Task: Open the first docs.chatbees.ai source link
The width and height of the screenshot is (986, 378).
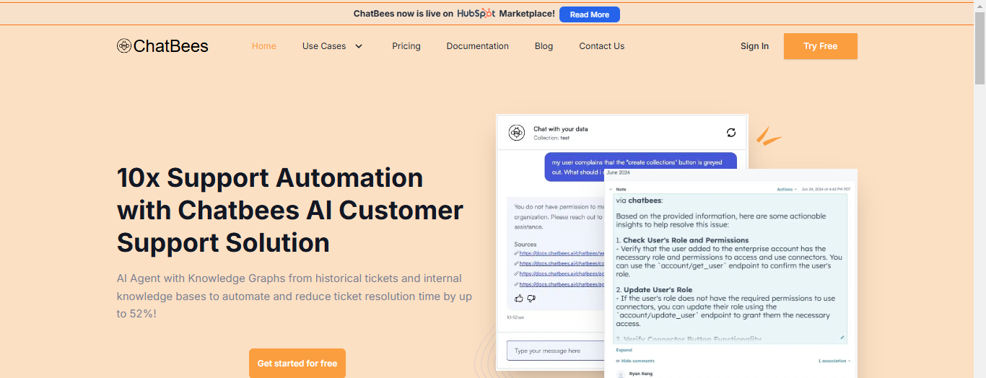Action: click(561, 253)
